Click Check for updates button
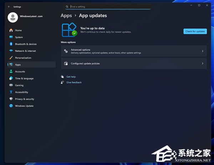Viewport: 214px width, 165px height. [195, 31]
